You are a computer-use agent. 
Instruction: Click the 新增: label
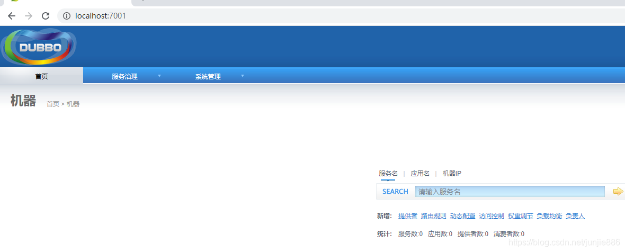[384, 216]
